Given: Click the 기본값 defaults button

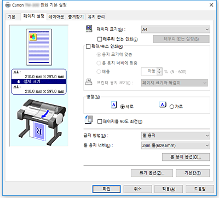Looking at the screenshot, I should click(193, 173).
